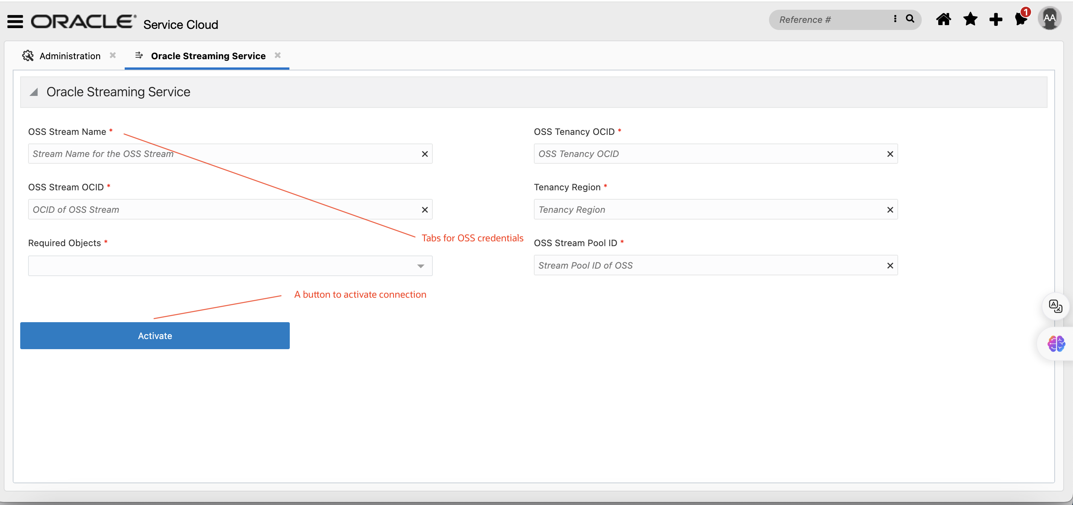Open favorites with the star icon
Viewport: 1073px width, 505px height.
970,19
